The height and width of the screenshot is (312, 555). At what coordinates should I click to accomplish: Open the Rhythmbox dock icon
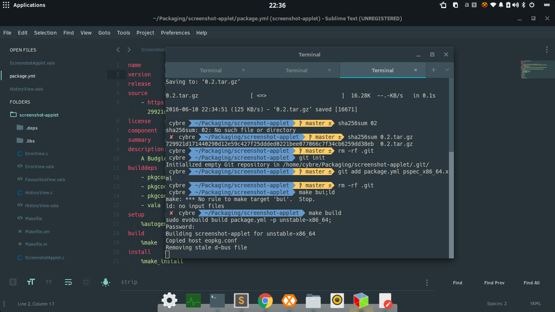337,301
